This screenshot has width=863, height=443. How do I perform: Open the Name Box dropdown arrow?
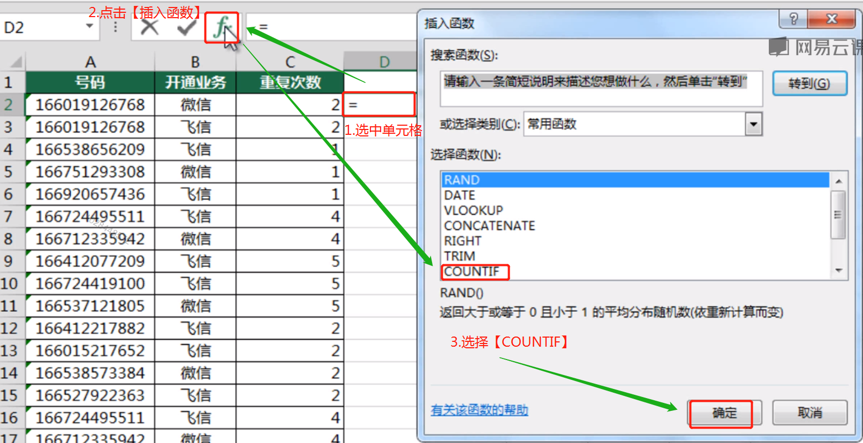[89, 26]
